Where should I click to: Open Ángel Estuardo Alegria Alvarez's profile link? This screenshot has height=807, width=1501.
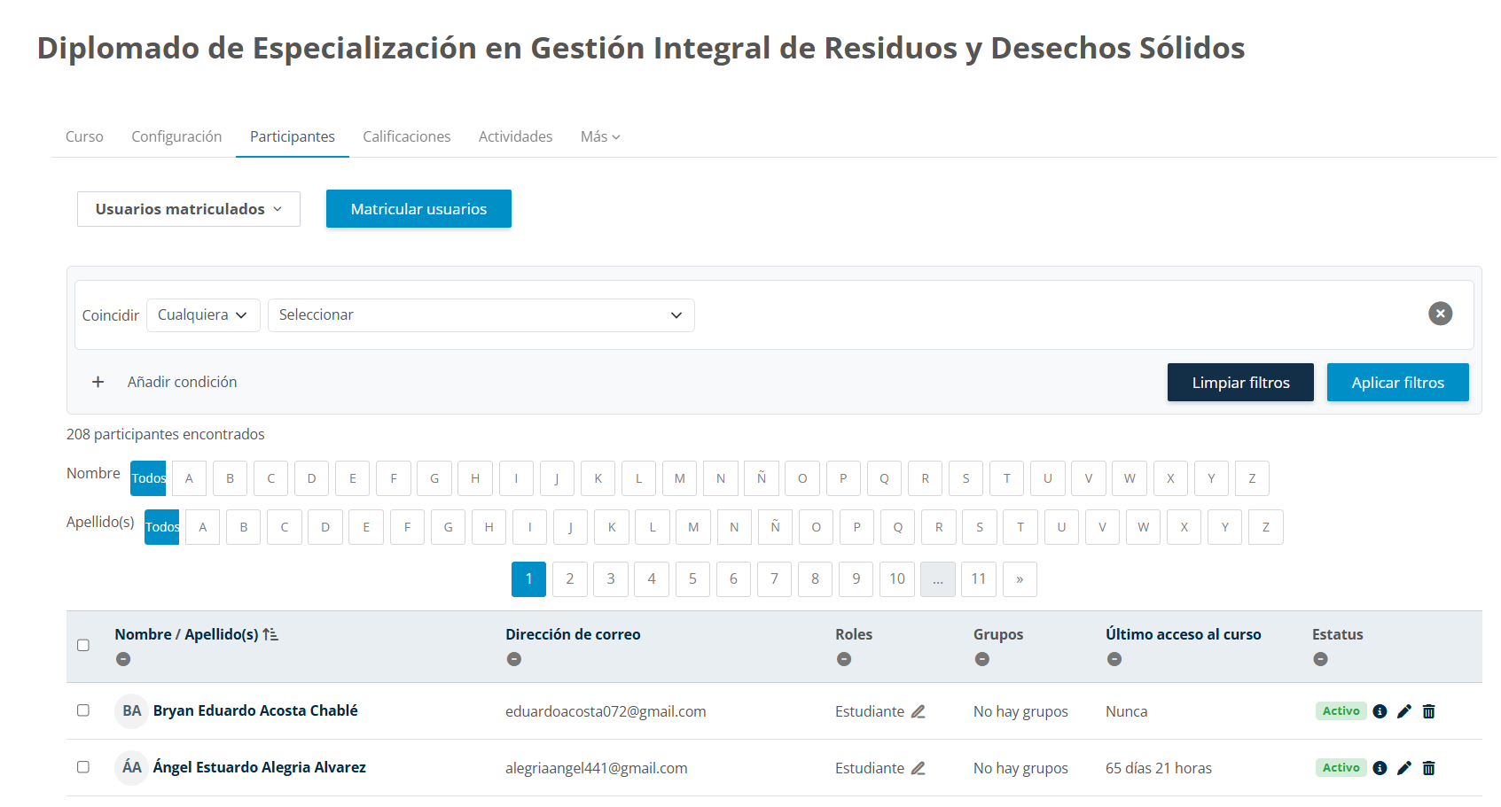260,767
